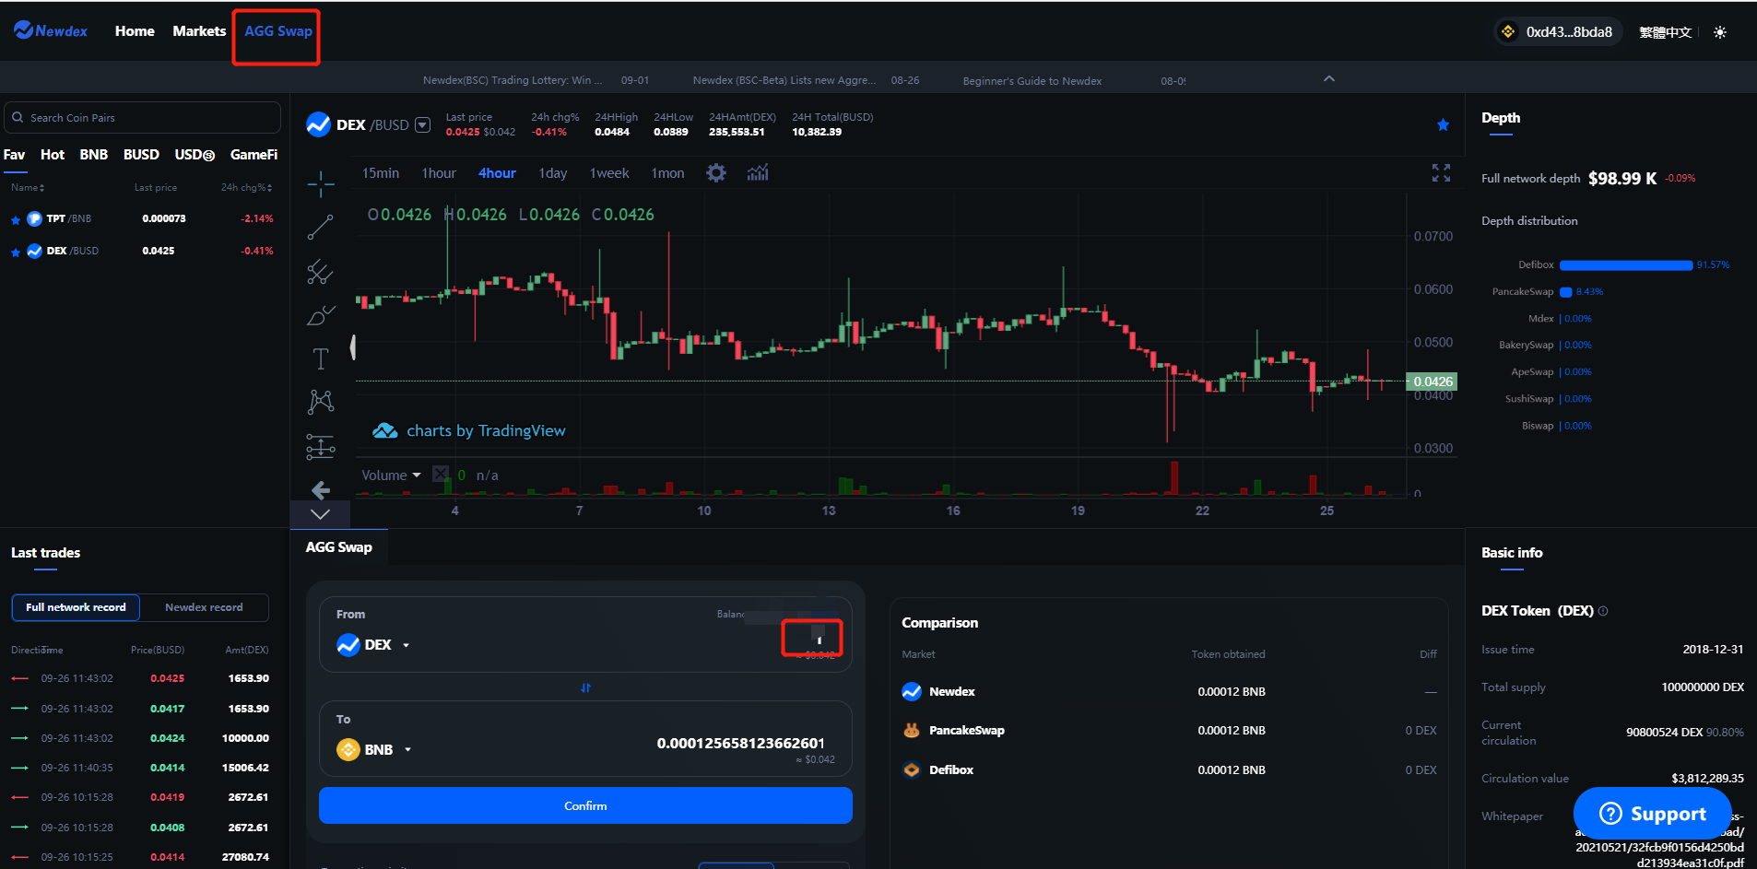Open the Home menu

[x=135, y=30]
